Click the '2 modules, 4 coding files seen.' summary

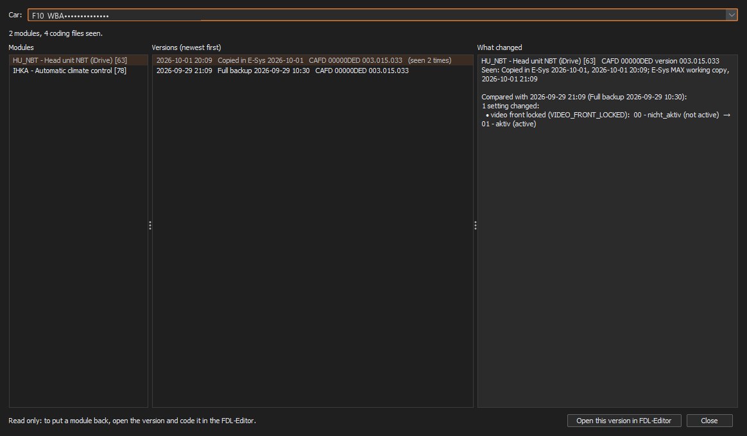coord(55,33)
